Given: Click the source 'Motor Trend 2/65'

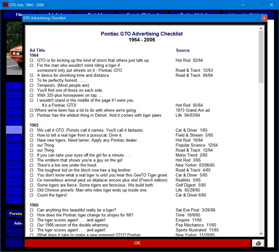Looking at the screenshot, I should [x=191, y=155].
